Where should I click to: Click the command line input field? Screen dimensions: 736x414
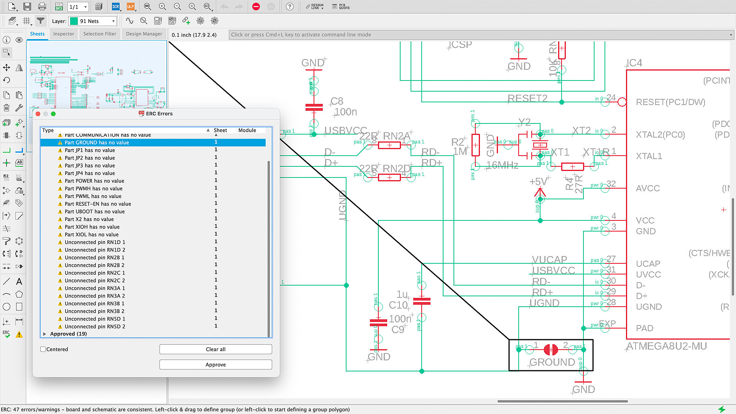[x=287, y=34]
